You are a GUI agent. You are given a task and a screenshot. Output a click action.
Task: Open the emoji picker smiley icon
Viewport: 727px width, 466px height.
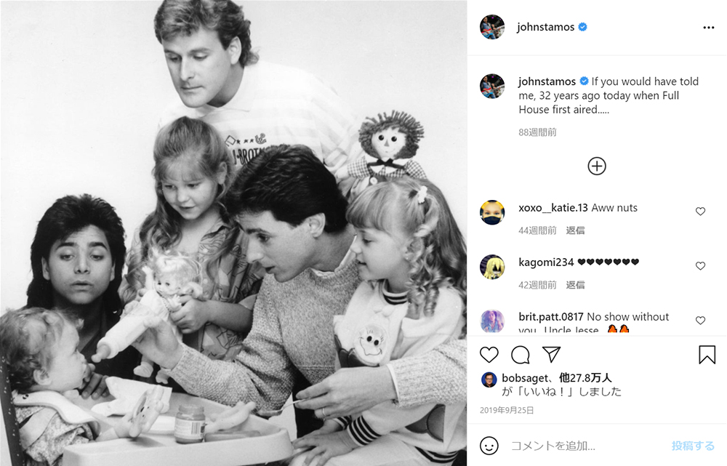click(x=489, y=446)
